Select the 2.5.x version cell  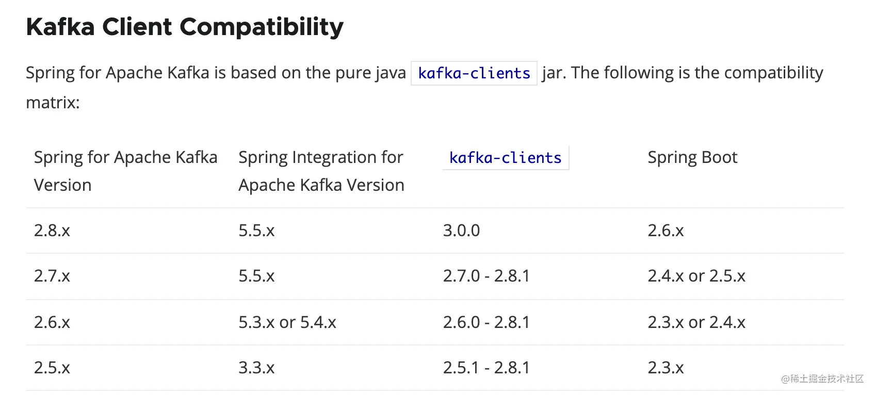pos(52,368)
